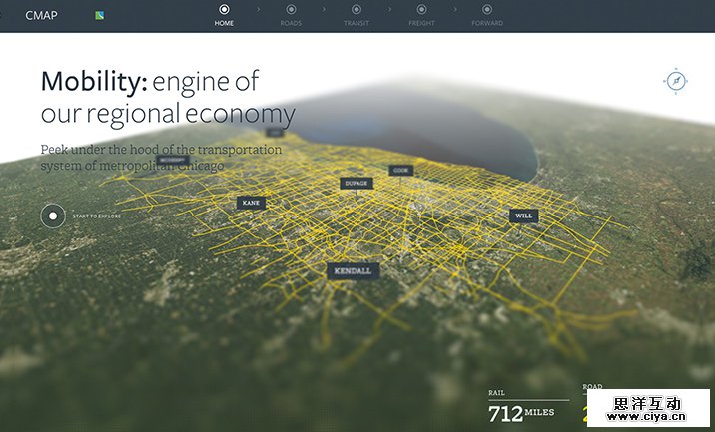
Task: Click the 'Peek under the hood' subtitle
Action: 161,158
